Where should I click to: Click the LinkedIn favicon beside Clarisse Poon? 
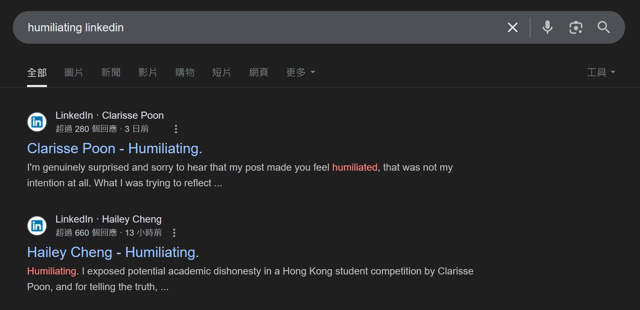point(37,122)
